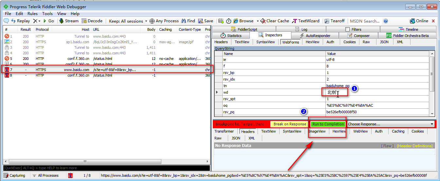The image size is (440, 181).
Task: Open the TextWizard tool
Action: click(x=306, y=21)
